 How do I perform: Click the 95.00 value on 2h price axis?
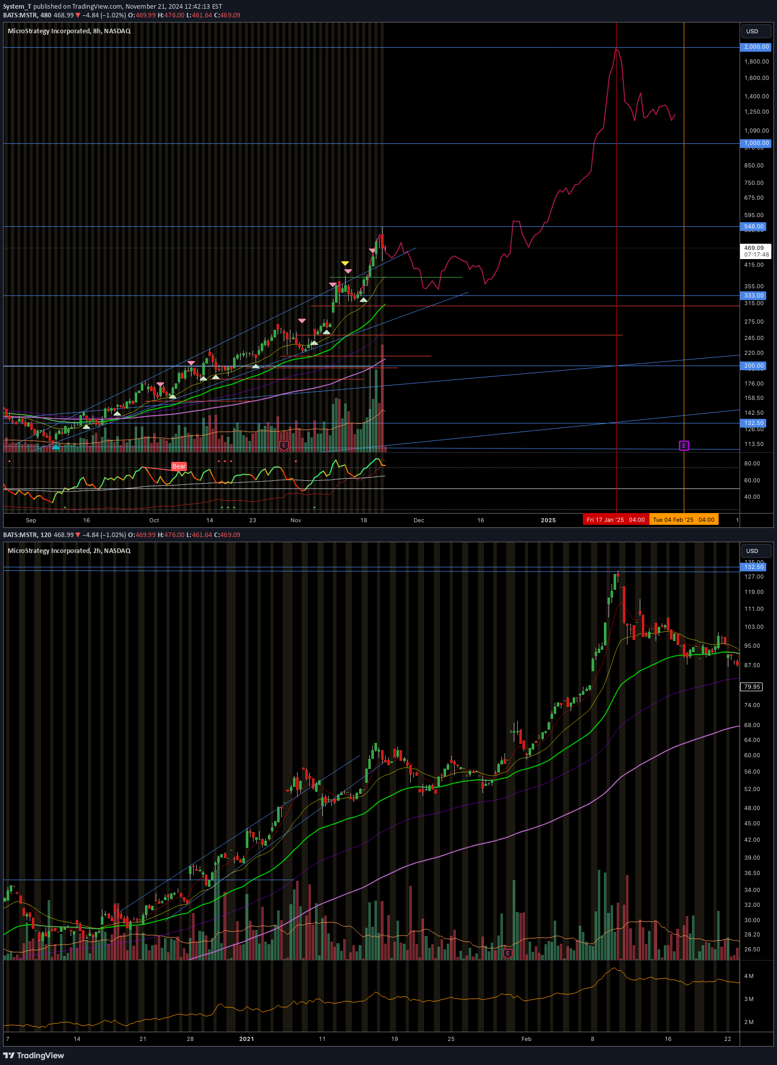click(752, 646)
